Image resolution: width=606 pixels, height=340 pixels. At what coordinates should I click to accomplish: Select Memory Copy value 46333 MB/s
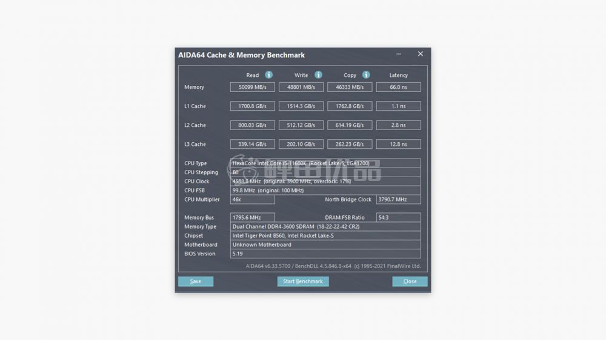click(350, 87)
